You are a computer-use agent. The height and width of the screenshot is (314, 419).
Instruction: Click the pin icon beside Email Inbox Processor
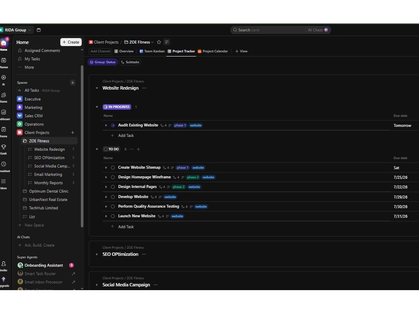pyautogui.click(x=73, y=282)
